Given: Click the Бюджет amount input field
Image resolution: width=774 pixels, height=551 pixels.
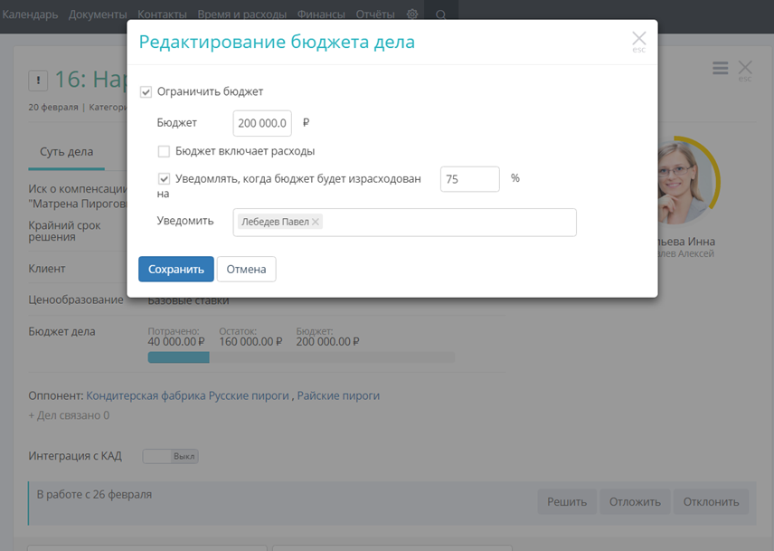Looking at the screenshot, I should [262, 123].
